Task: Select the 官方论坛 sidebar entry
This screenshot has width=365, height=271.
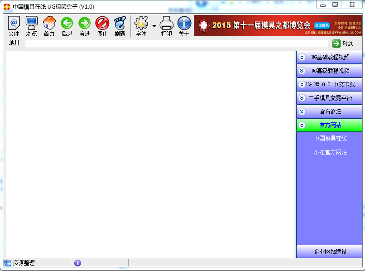Action: 329,111
